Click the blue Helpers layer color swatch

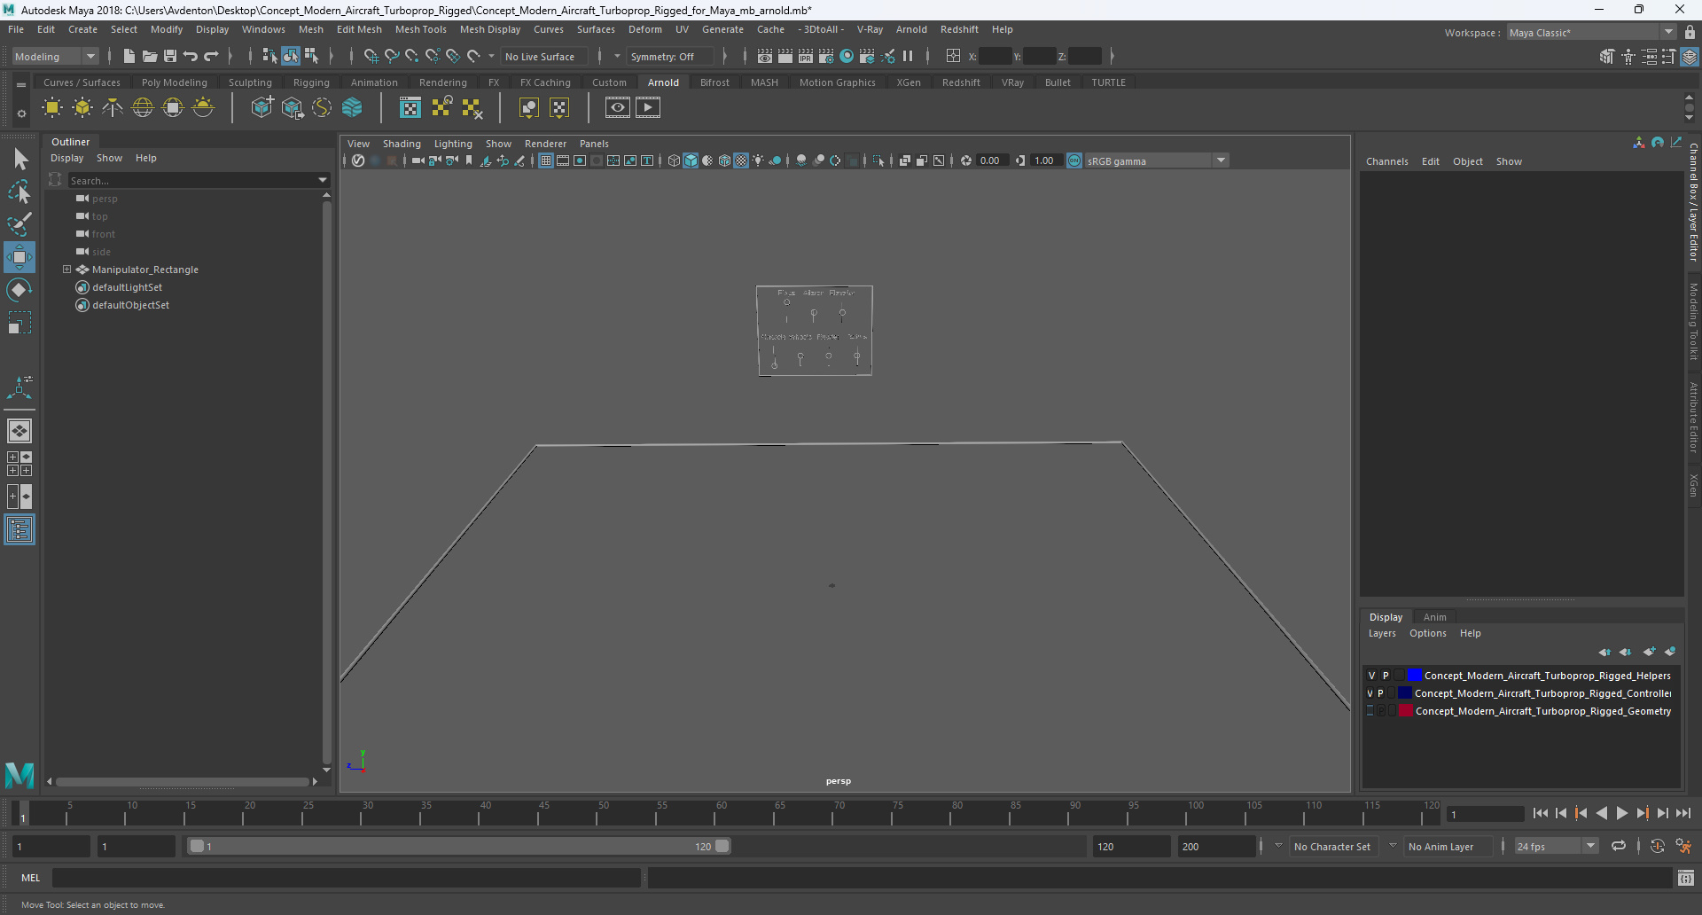tap(1414, 676)
